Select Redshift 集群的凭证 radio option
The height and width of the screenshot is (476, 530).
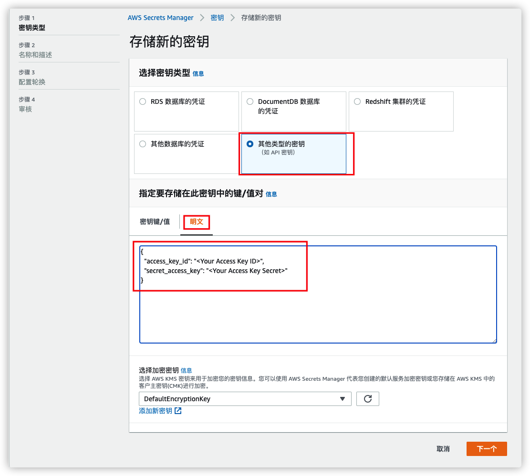(357, 101)
